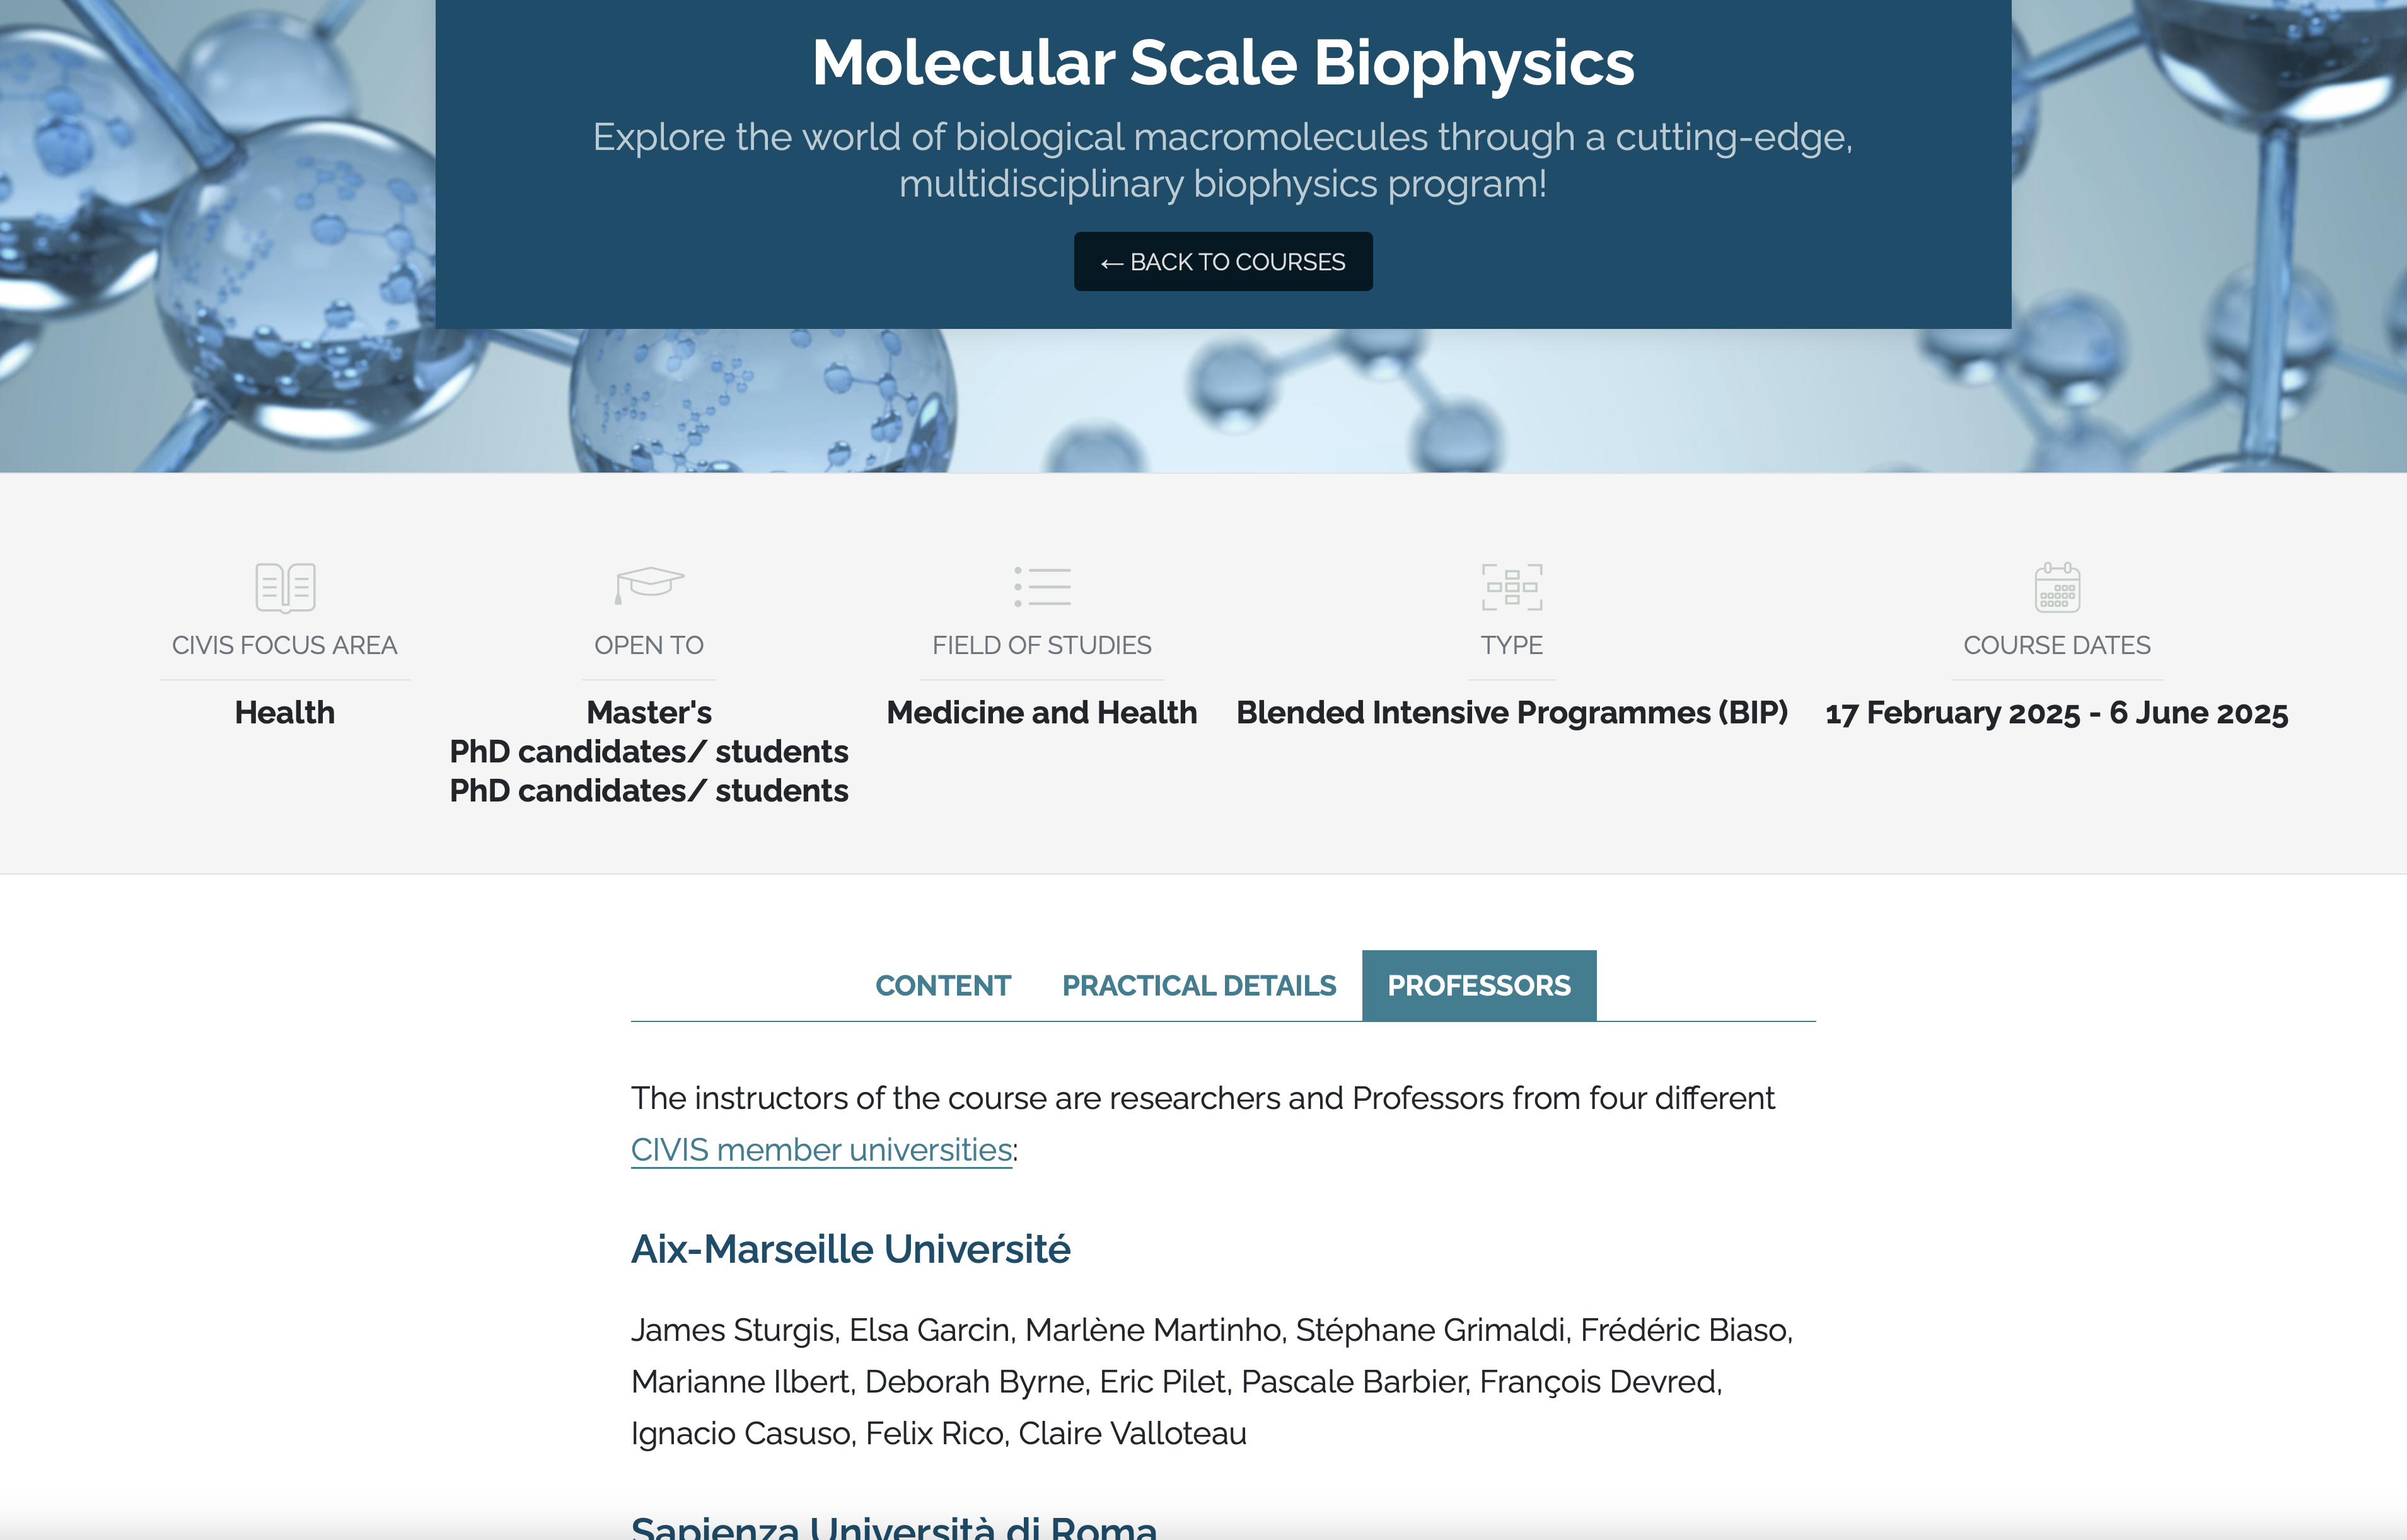
Task: Go back using the Back to Courses button
Action: (1222, 262)
